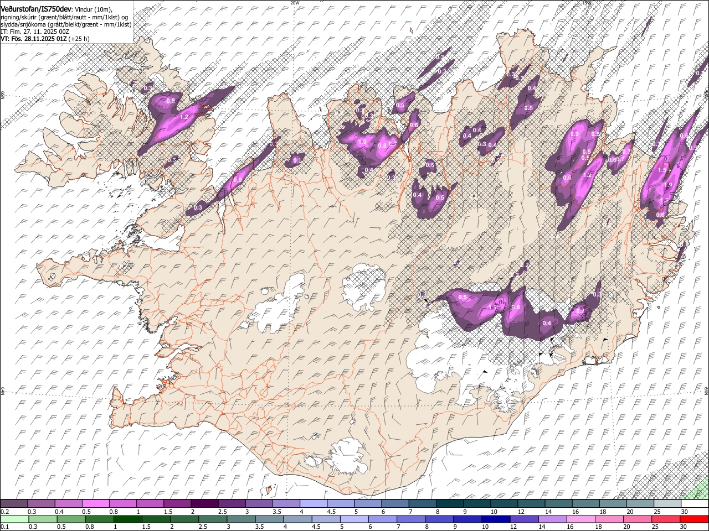
Task: Select the pale green 0.1 swatch in rain legend
Action: point(14,519)
